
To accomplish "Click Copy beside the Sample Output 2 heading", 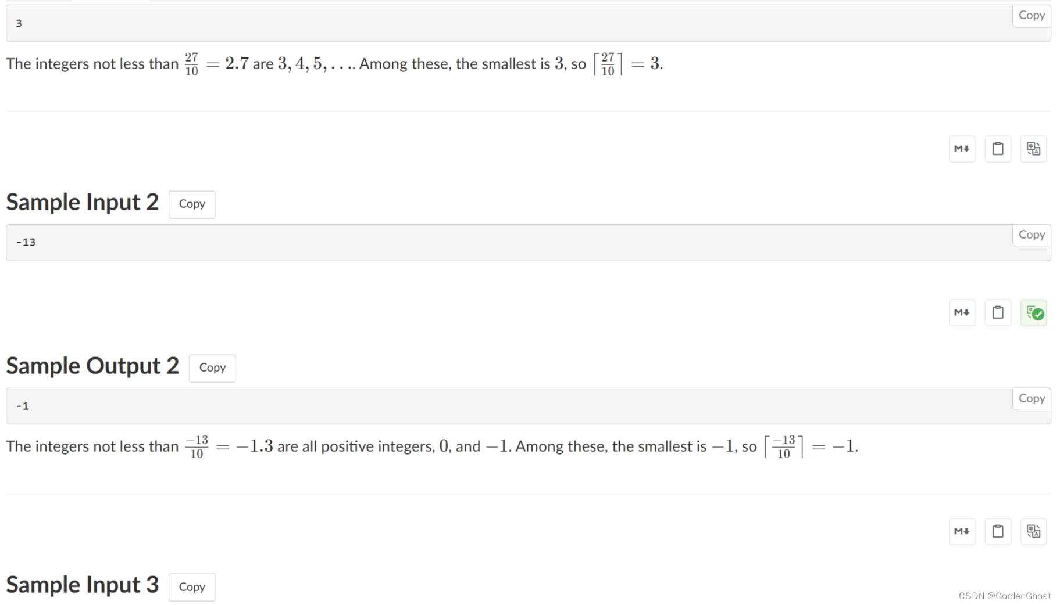I will click(212, 368).
